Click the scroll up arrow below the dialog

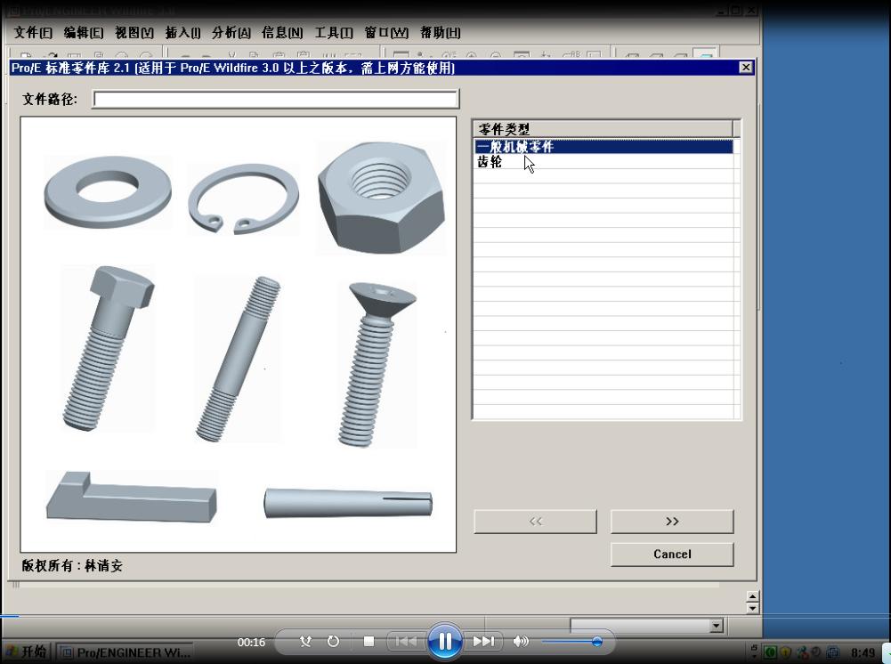[x=753, y=596]
